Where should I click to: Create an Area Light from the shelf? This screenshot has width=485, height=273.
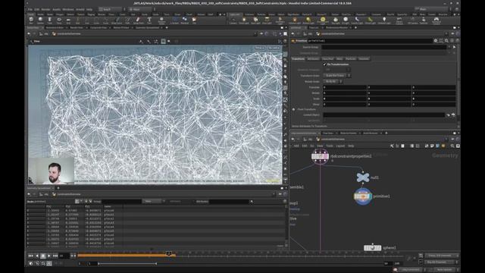click(267, 20)
